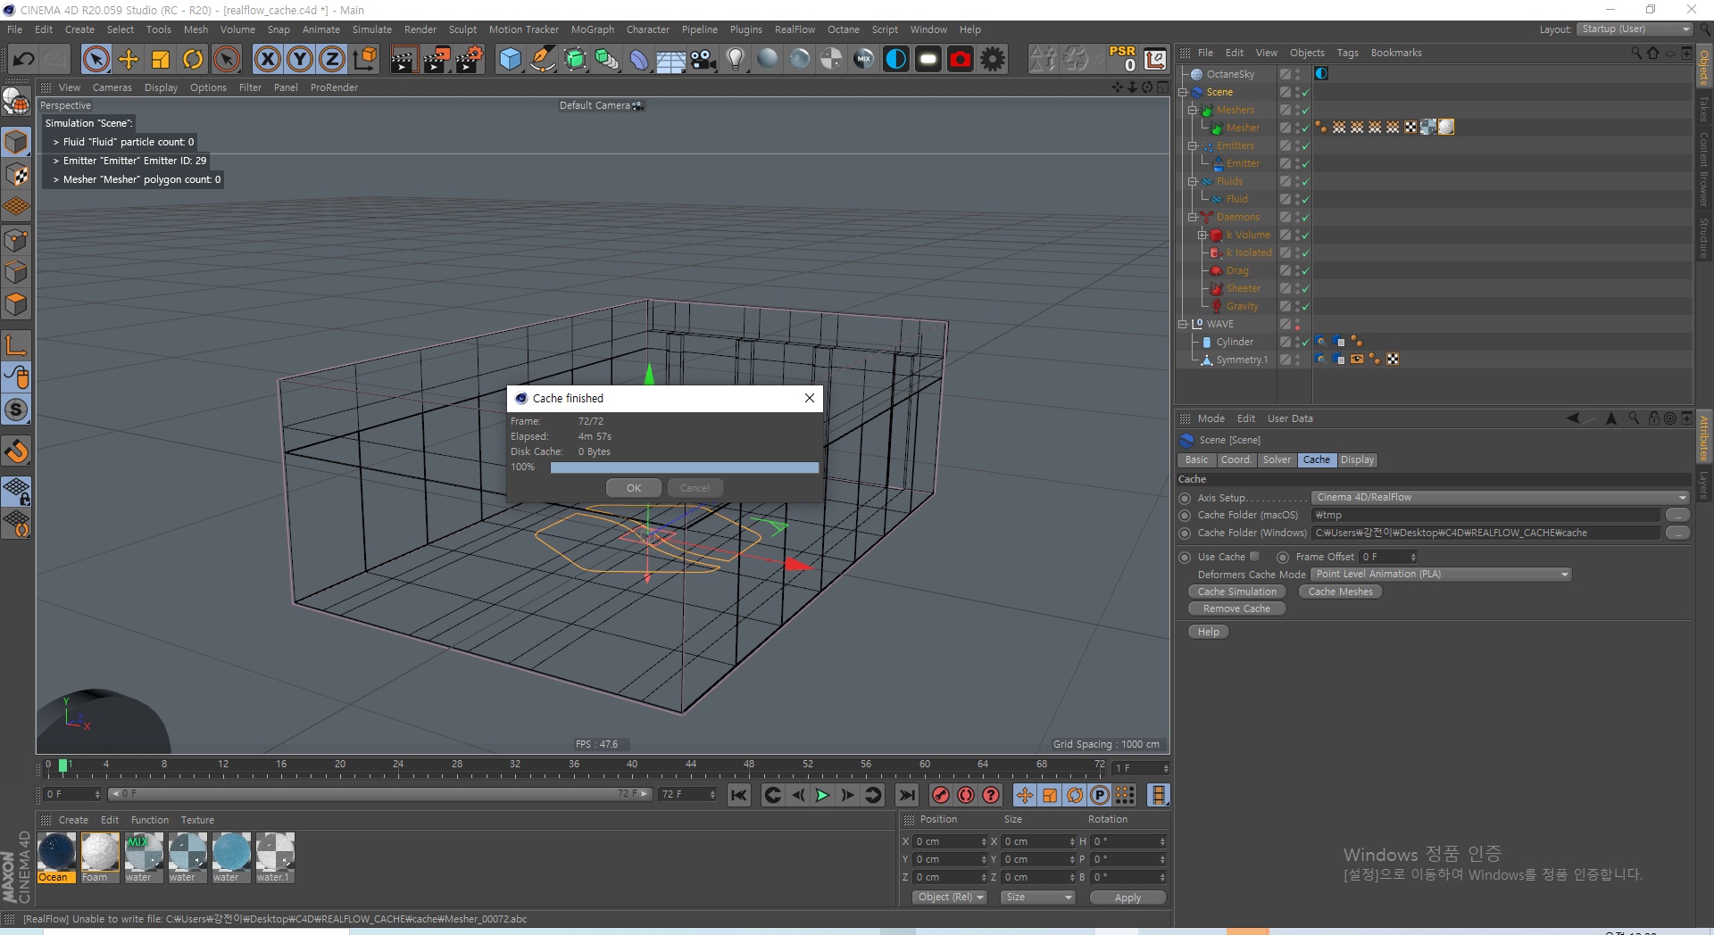Screen dimensions: 1714x935
Task: Toggle visibility dots for Cylinder
Action: click(1298, 342)
